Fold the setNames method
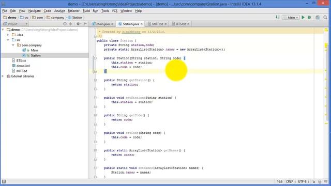Screen dimensions: 331x186 [x=95, y=168]
